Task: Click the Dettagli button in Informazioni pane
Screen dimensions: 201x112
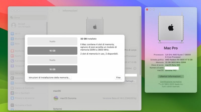Action: (130, 81)
